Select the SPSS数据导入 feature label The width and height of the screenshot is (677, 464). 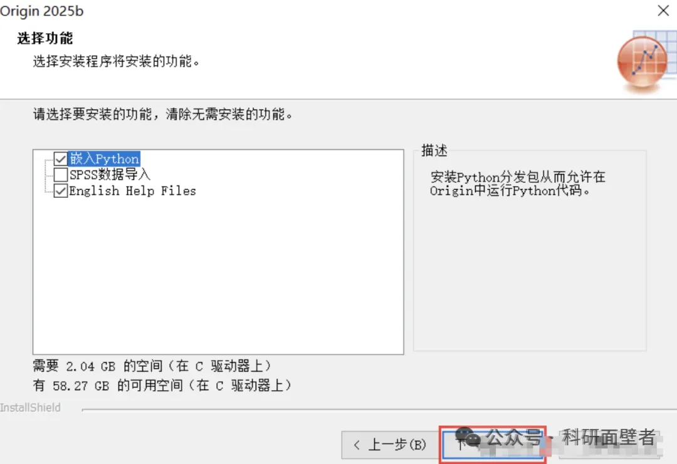coord(110,174)
